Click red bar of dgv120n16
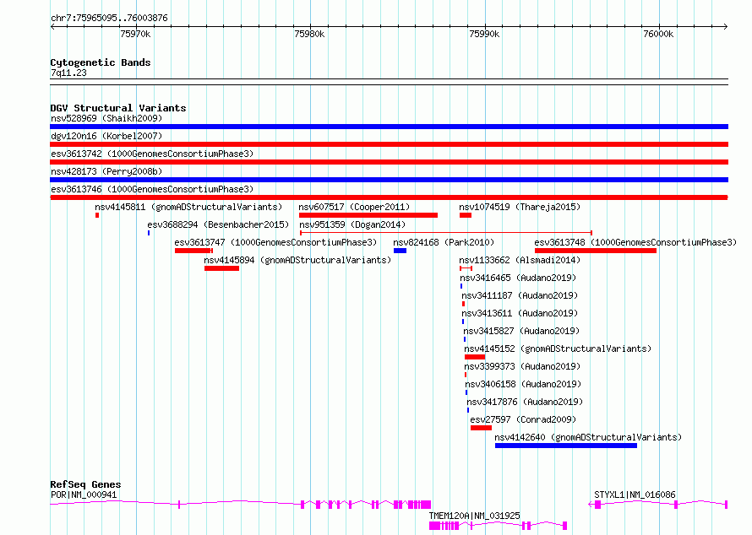This screenshot has width=752, height=535. click(389, 144)
